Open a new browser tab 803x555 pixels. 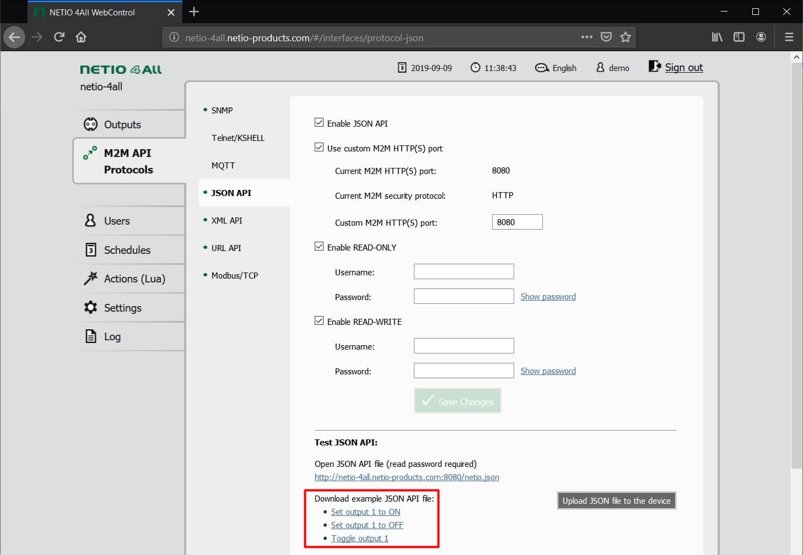194,12
